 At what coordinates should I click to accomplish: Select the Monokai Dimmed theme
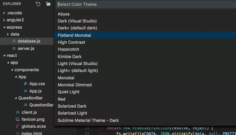pyautogui.click(x=145, y=85)
